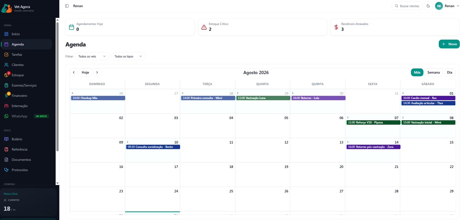Open the Recebíveis Atrasados card

tap(395, 27)
